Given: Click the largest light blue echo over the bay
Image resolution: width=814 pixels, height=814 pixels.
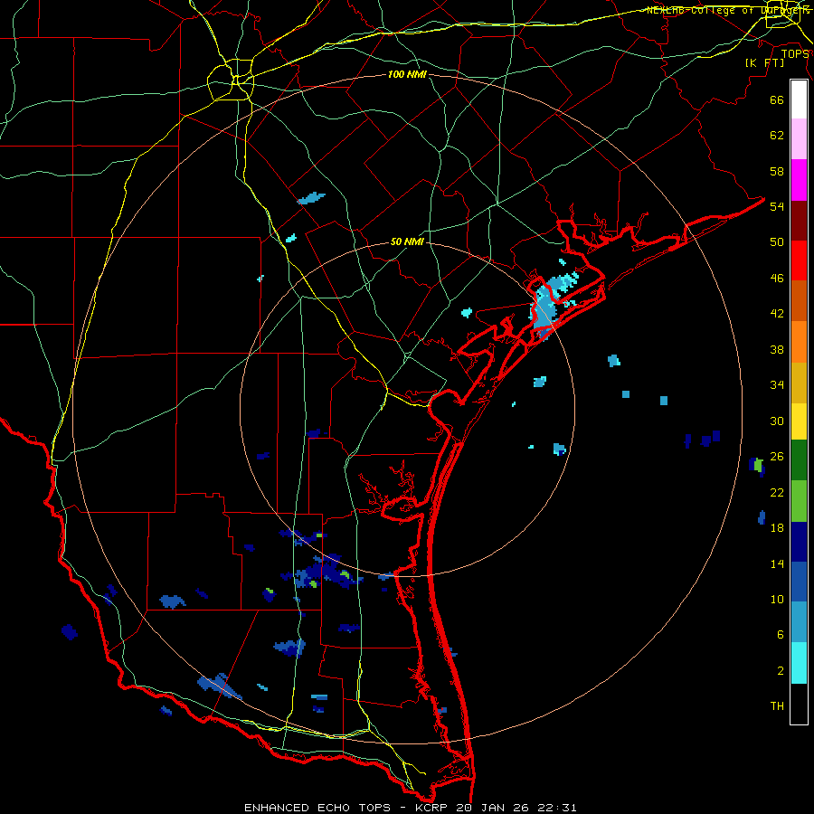Looking at the screenshot, I should tap(543, 311).
